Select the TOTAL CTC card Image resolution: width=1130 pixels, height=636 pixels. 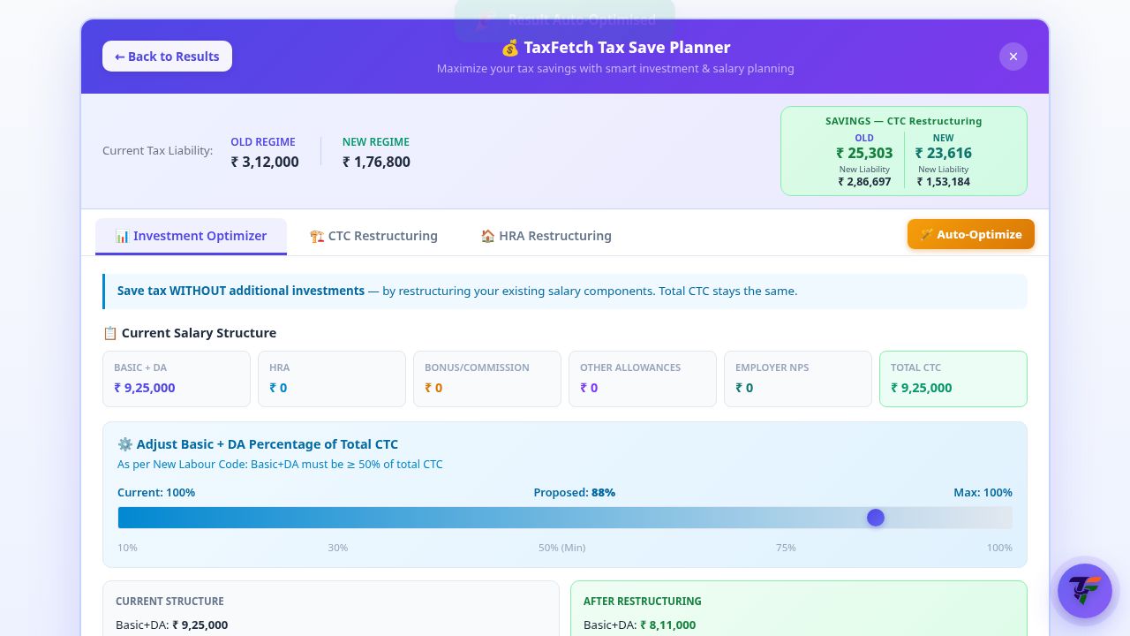(953, 379)
